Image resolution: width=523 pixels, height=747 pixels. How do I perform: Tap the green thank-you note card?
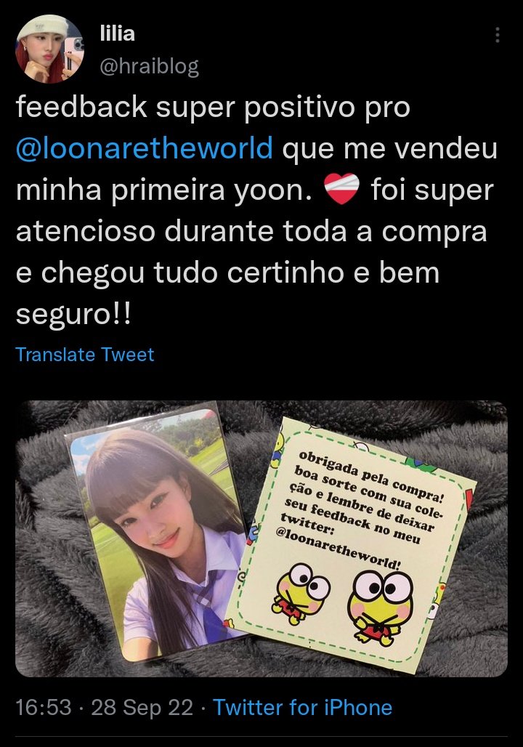[351, 544]
